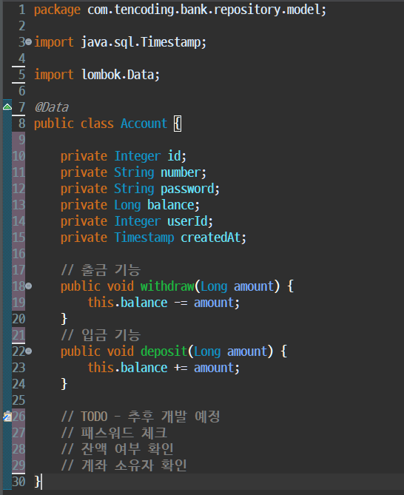Click the override marker icon beside line 7
The height and width of the screenshot is (495, 404).
point(7,107)
